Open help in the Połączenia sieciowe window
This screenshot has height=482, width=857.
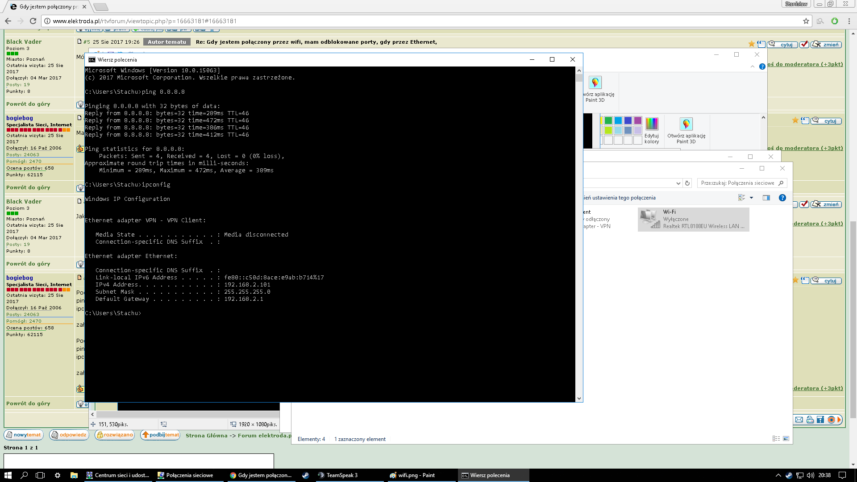(782, 198)
